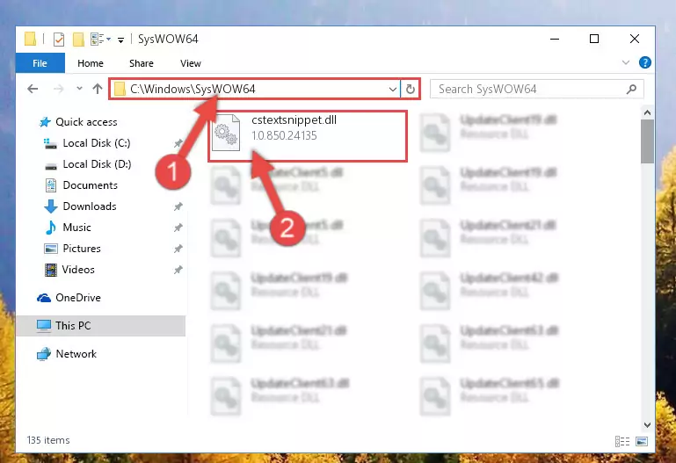
Task: Click the cstextsnippet.dll gear file icon
Action: pos(226,133)
